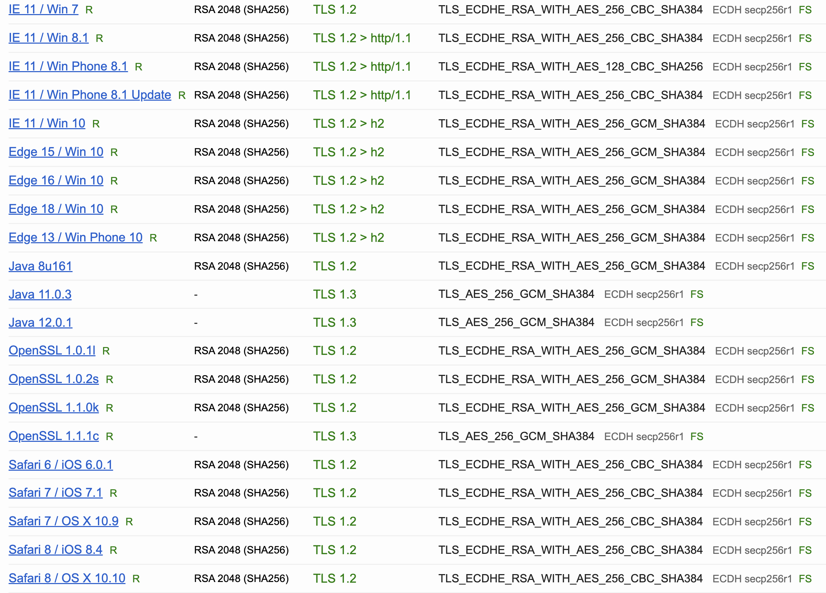The image size is (826, 593).
Task: Click the Java 8u161 link
Action: (x=41, y=266)
